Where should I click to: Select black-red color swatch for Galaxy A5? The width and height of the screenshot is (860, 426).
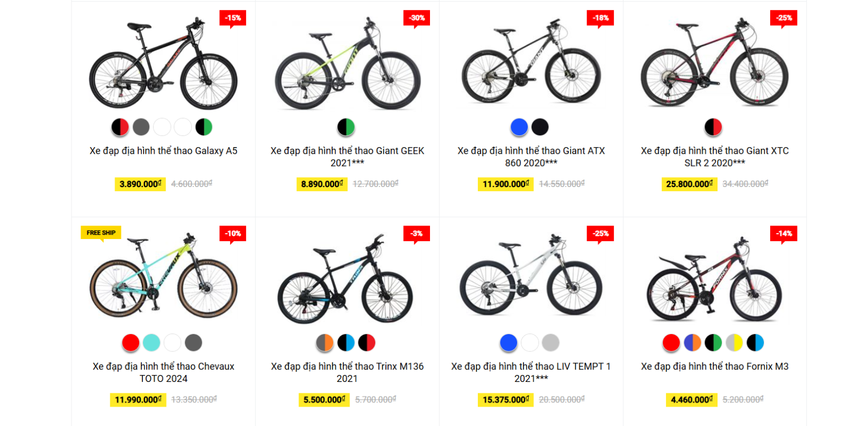(x=120, y=127)
